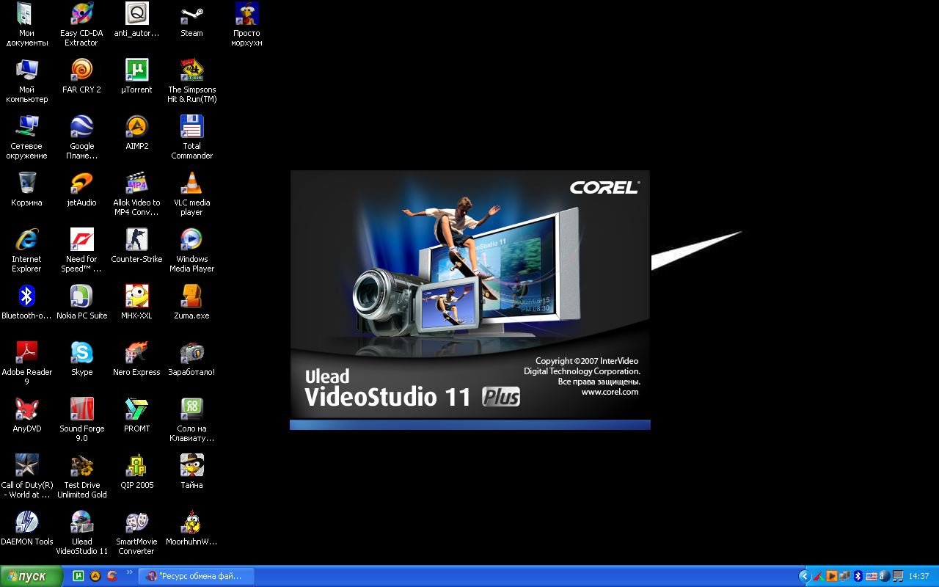This screenshot has height=587, width=939.
Task: Select the Мой компьютер desktop icon
Action: click(x=26, y=70)
